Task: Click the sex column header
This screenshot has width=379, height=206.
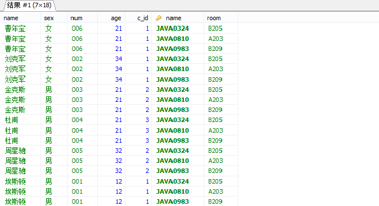Action: click(x=49, y=18)
